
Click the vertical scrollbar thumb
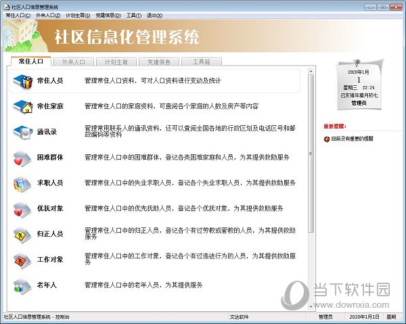pyautogui.click(x=311, y=154)
